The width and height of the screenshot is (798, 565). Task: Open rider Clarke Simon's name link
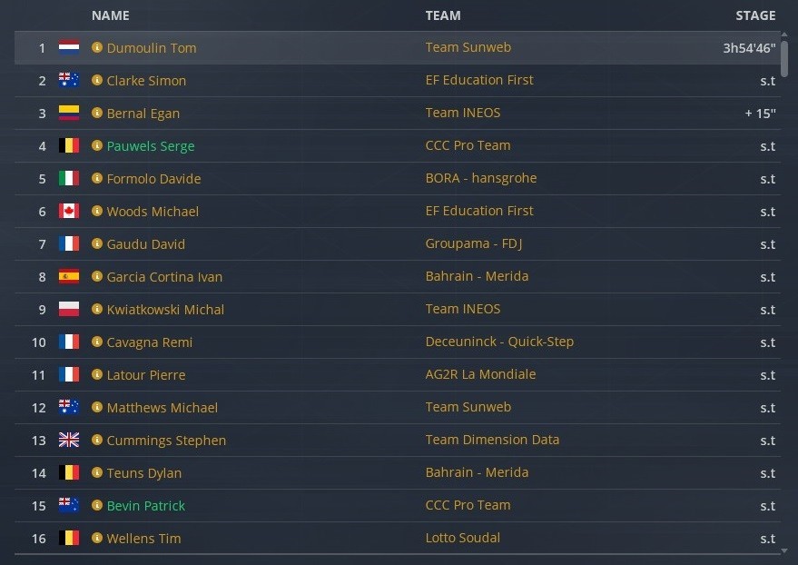click(146, 81)
